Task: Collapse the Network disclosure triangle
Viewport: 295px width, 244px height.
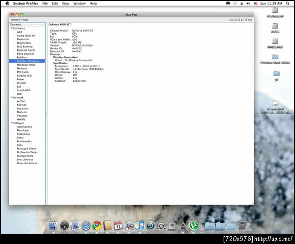Action: 12,98
